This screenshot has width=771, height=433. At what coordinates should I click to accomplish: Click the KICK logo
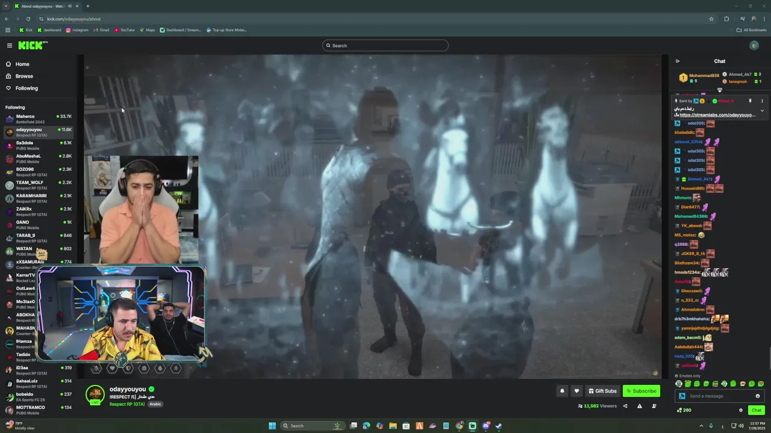[x=31, y=46]
